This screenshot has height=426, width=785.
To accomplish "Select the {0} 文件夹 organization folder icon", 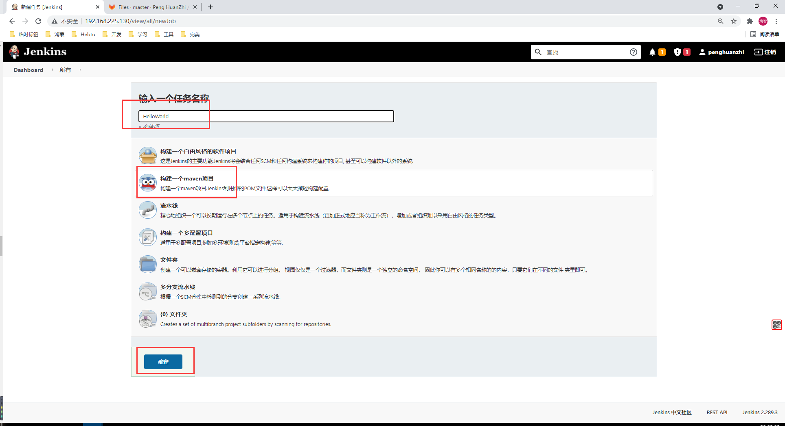I will [148, 319].
